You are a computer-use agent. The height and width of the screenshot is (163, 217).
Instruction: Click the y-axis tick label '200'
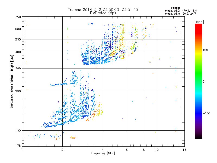coord(18,91)
